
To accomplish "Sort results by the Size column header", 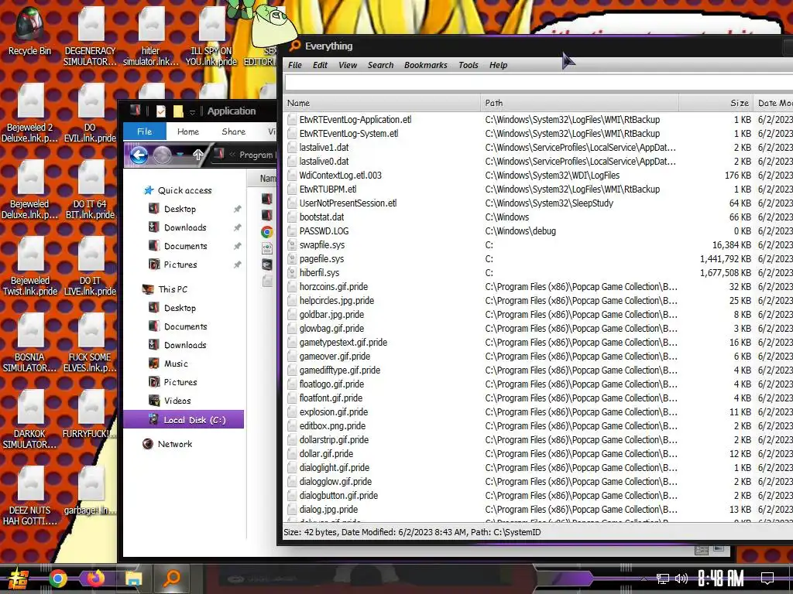I will tap(716, 103).
